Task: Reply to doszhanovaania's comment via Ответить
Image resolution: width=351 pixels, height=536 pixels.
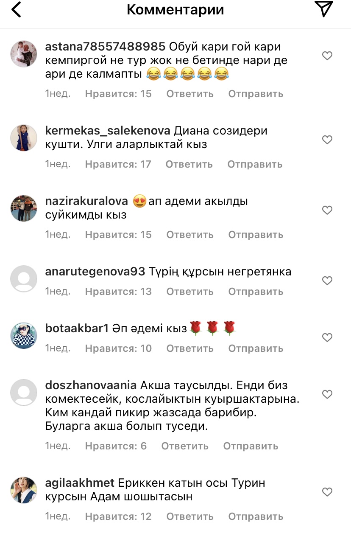Action: (x=185, y=446)
